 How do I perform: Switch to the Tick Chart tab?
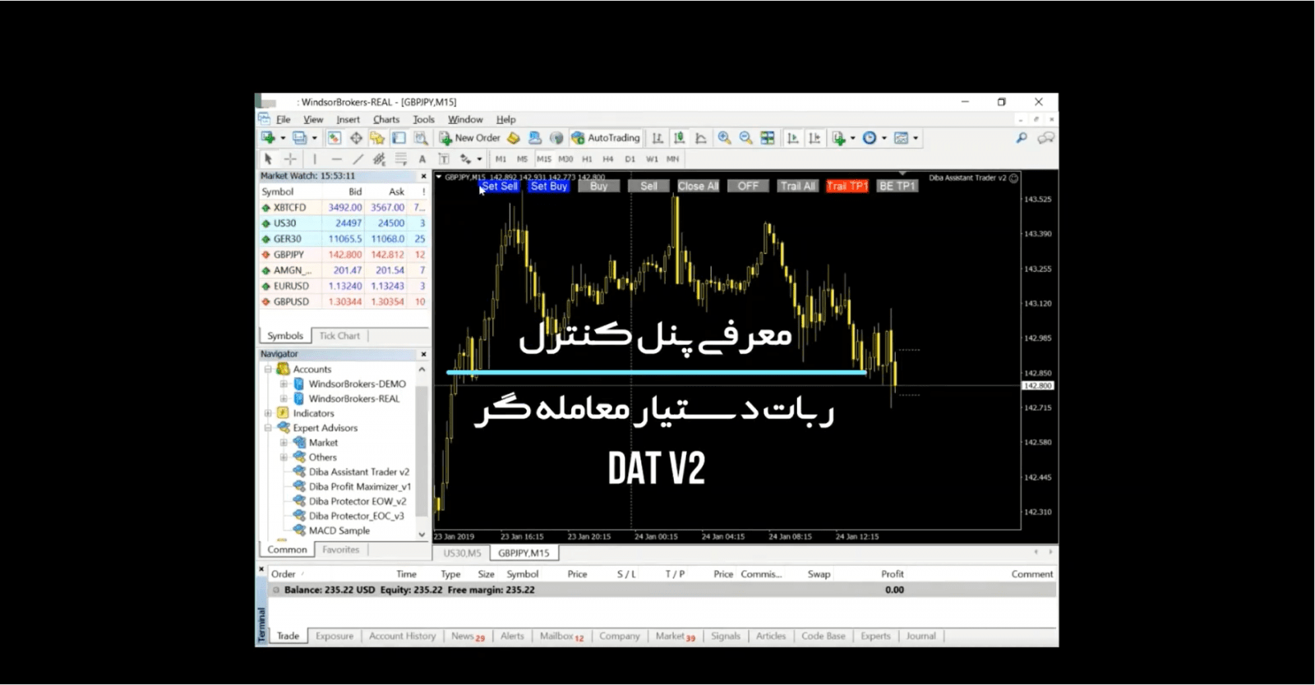[x=339, y=336]
